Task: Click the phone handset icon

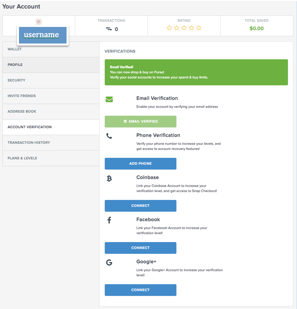Action: [109, 136]
